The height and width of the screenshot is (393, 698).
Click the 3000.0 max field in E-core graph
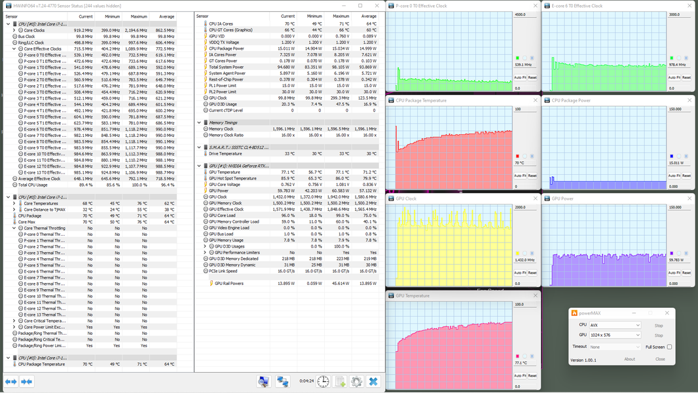(x=680, y=14)
